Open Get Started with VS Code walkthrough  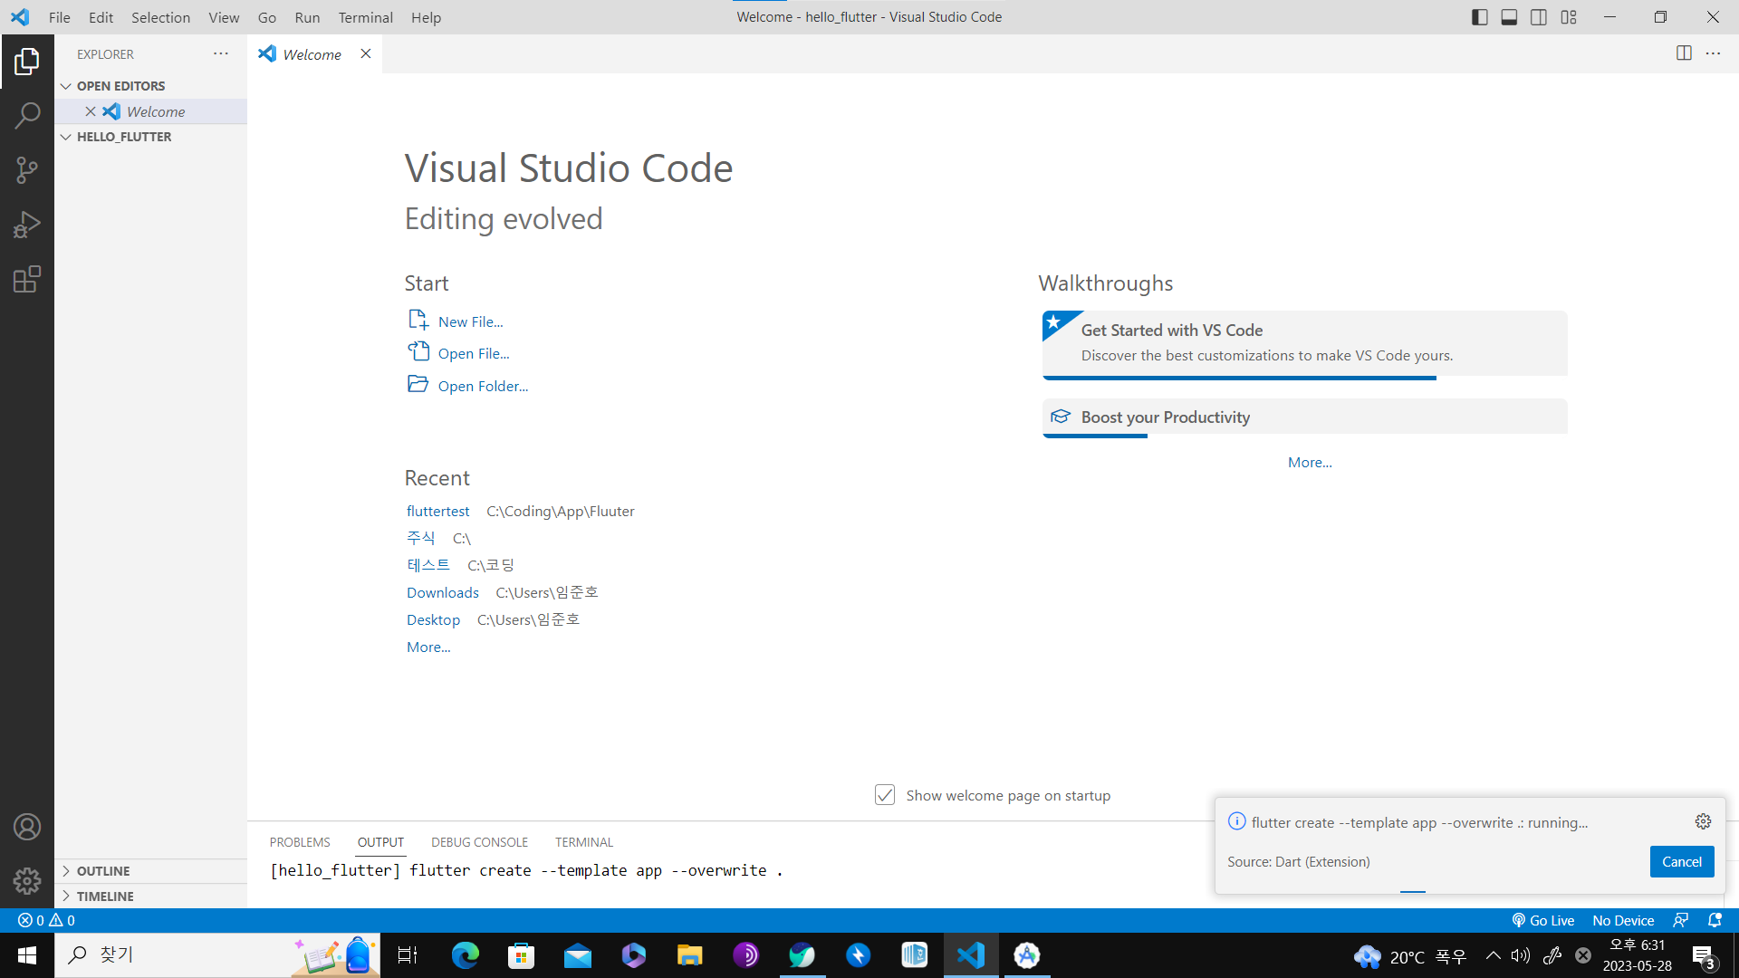click(1305, 343)
